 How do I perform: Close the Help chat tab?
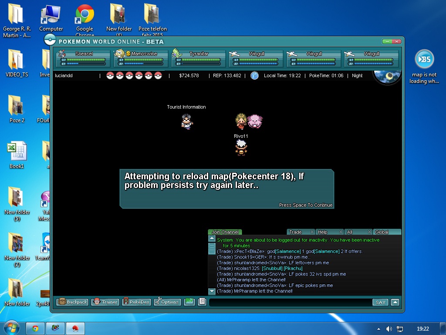tap(341, 232)
